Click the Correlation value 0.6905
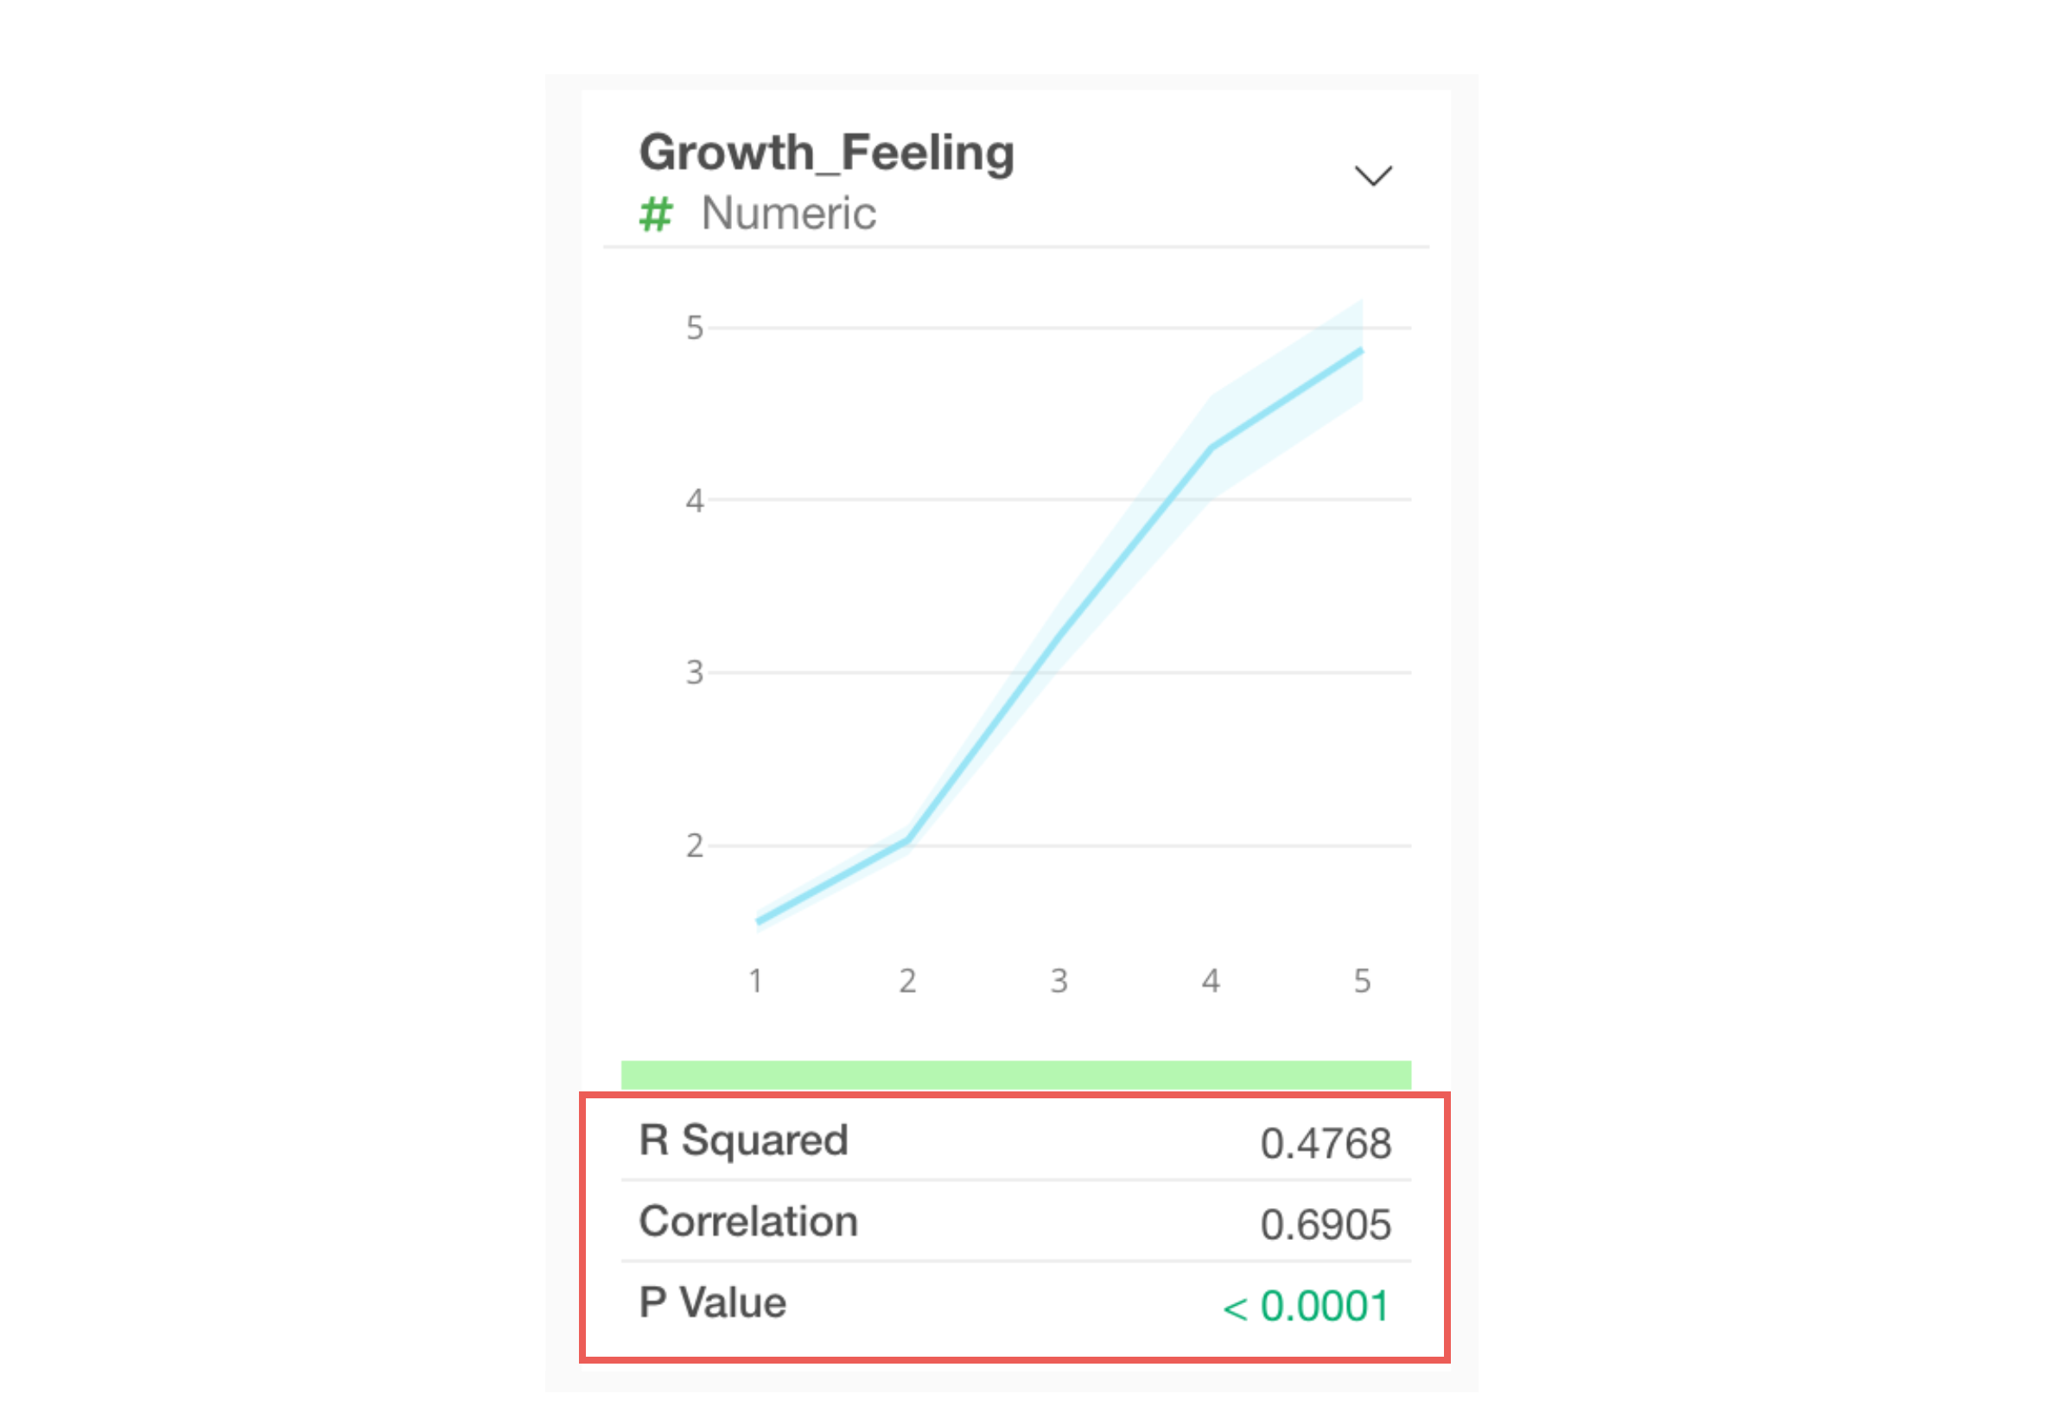The image size is (2067, 1412). click(x=1326, y=1224)
